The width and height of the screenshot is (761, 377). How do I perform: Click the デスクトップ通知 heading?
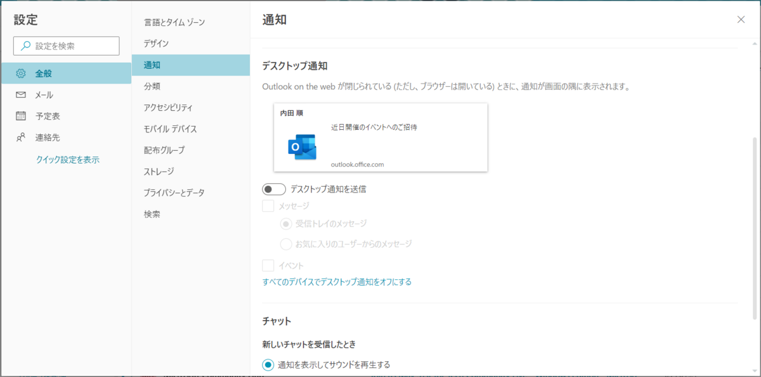(294, 66)
